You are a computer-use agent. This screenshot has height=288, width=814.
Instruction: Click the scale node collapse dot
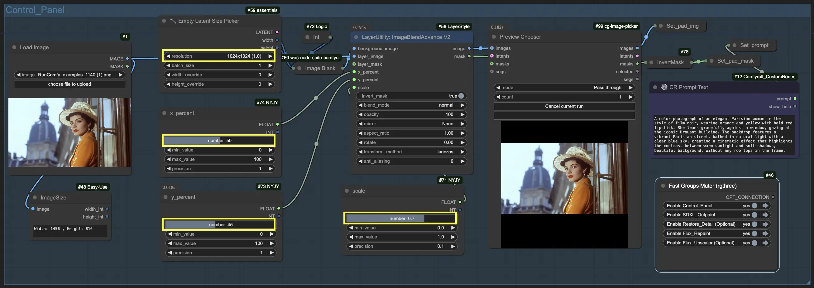pos(347,191)
